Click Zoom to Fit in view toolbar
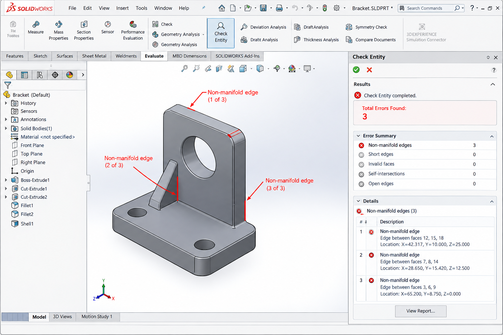 pyautogui.click(x=185, y=68)
